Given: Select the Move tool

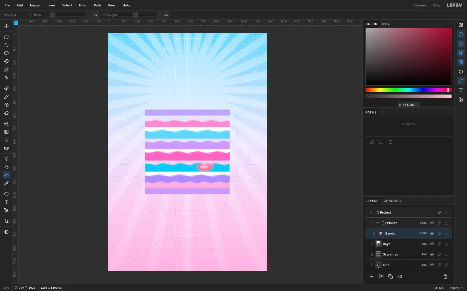Looking at the screenshot, I should pyautogui.click(x=6, y=26).
